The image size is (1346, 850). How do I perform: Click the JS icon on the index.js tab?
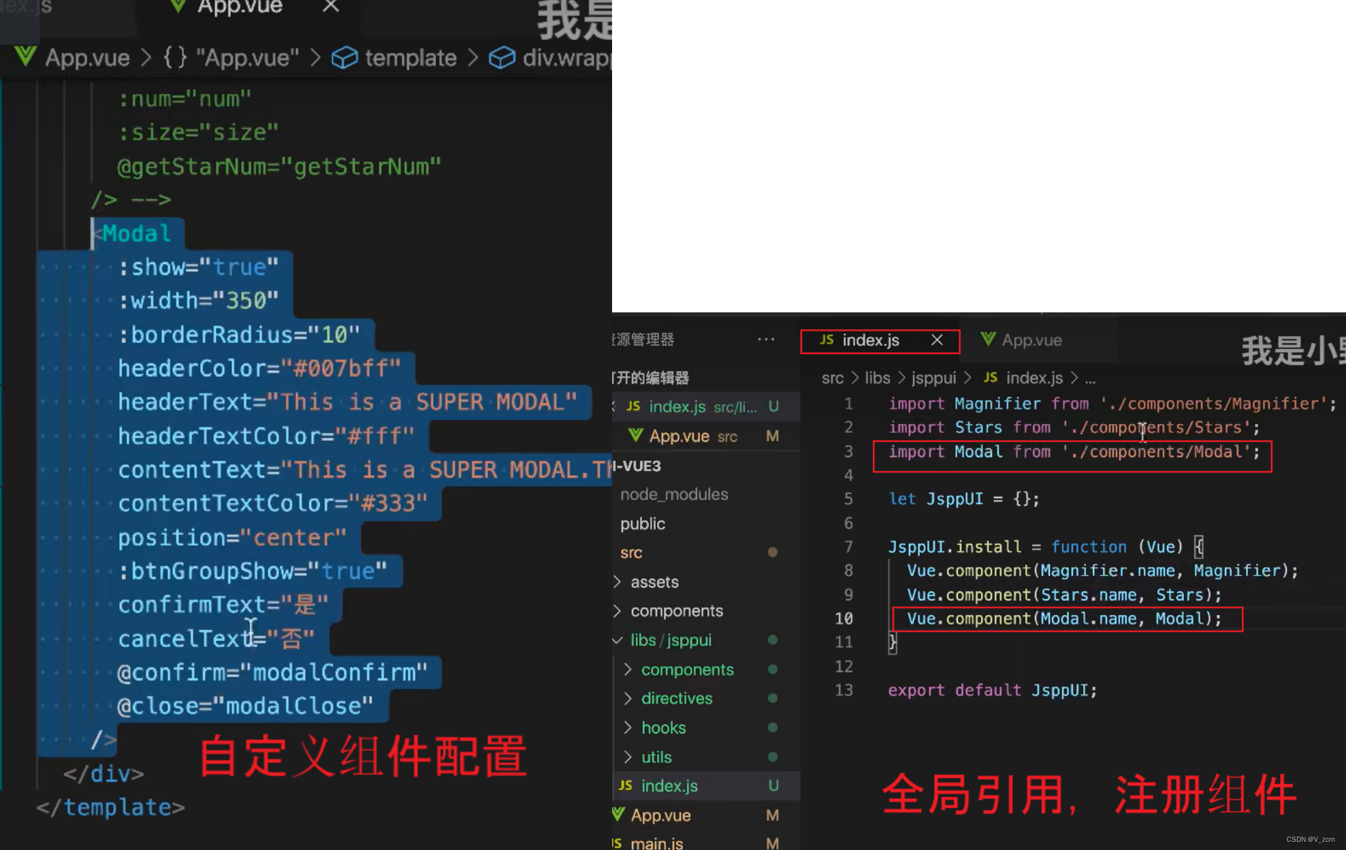pyautogui.click(x=827, y=340)
